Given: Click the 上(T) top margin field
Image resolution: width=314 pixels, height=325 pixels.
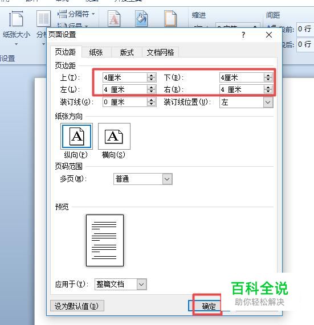Looking at the screenshot, I should pyautogui.click(x=125, y=77).
